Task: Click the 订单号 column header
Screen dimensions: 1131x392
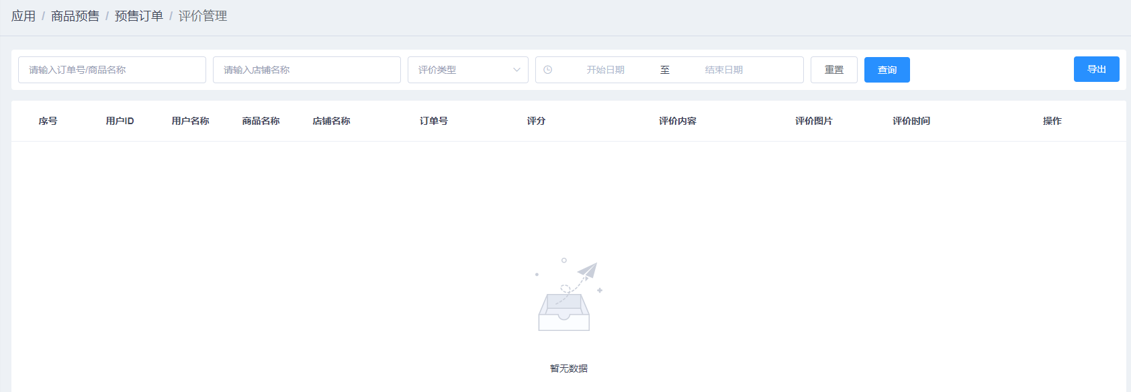Action: (x=434, y=121)
